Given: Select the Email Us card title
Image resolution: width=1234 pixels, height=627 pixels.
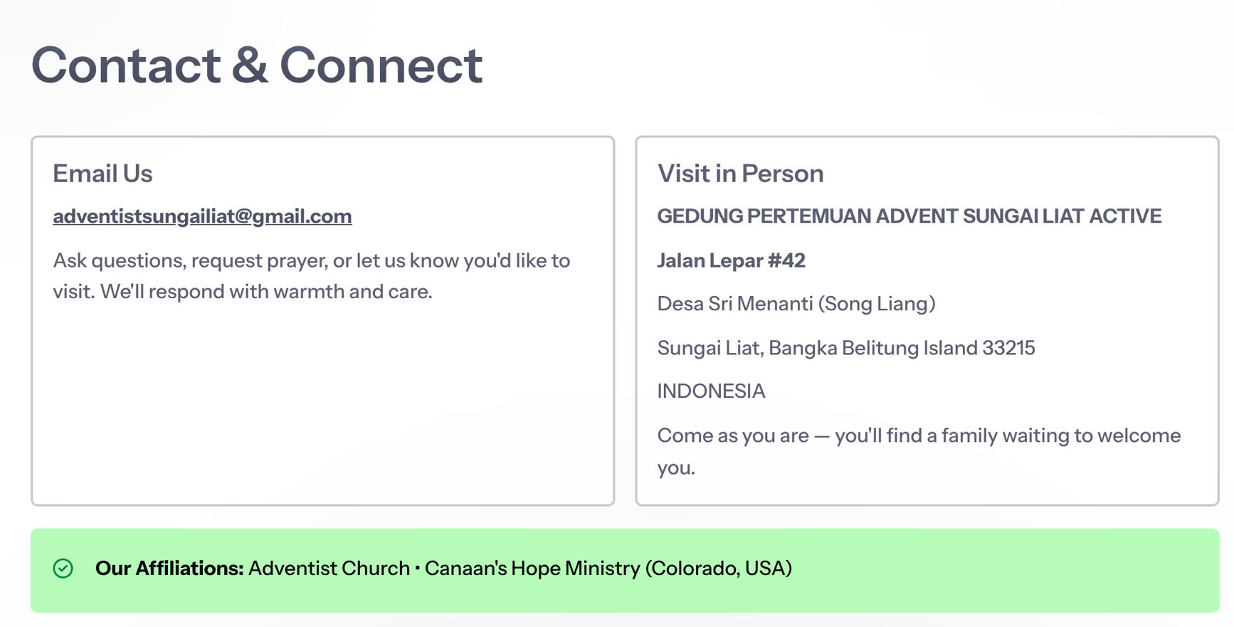Looking at the screenshot, I should [102, 174].
